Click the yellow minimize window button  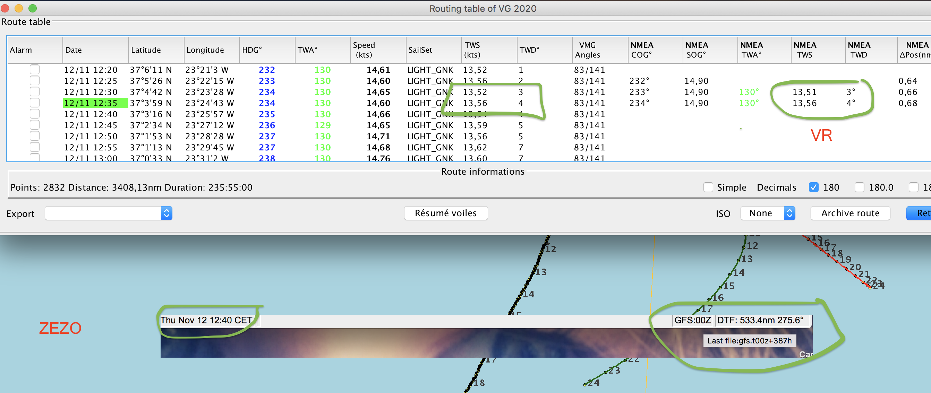click(x=19, y=8)
